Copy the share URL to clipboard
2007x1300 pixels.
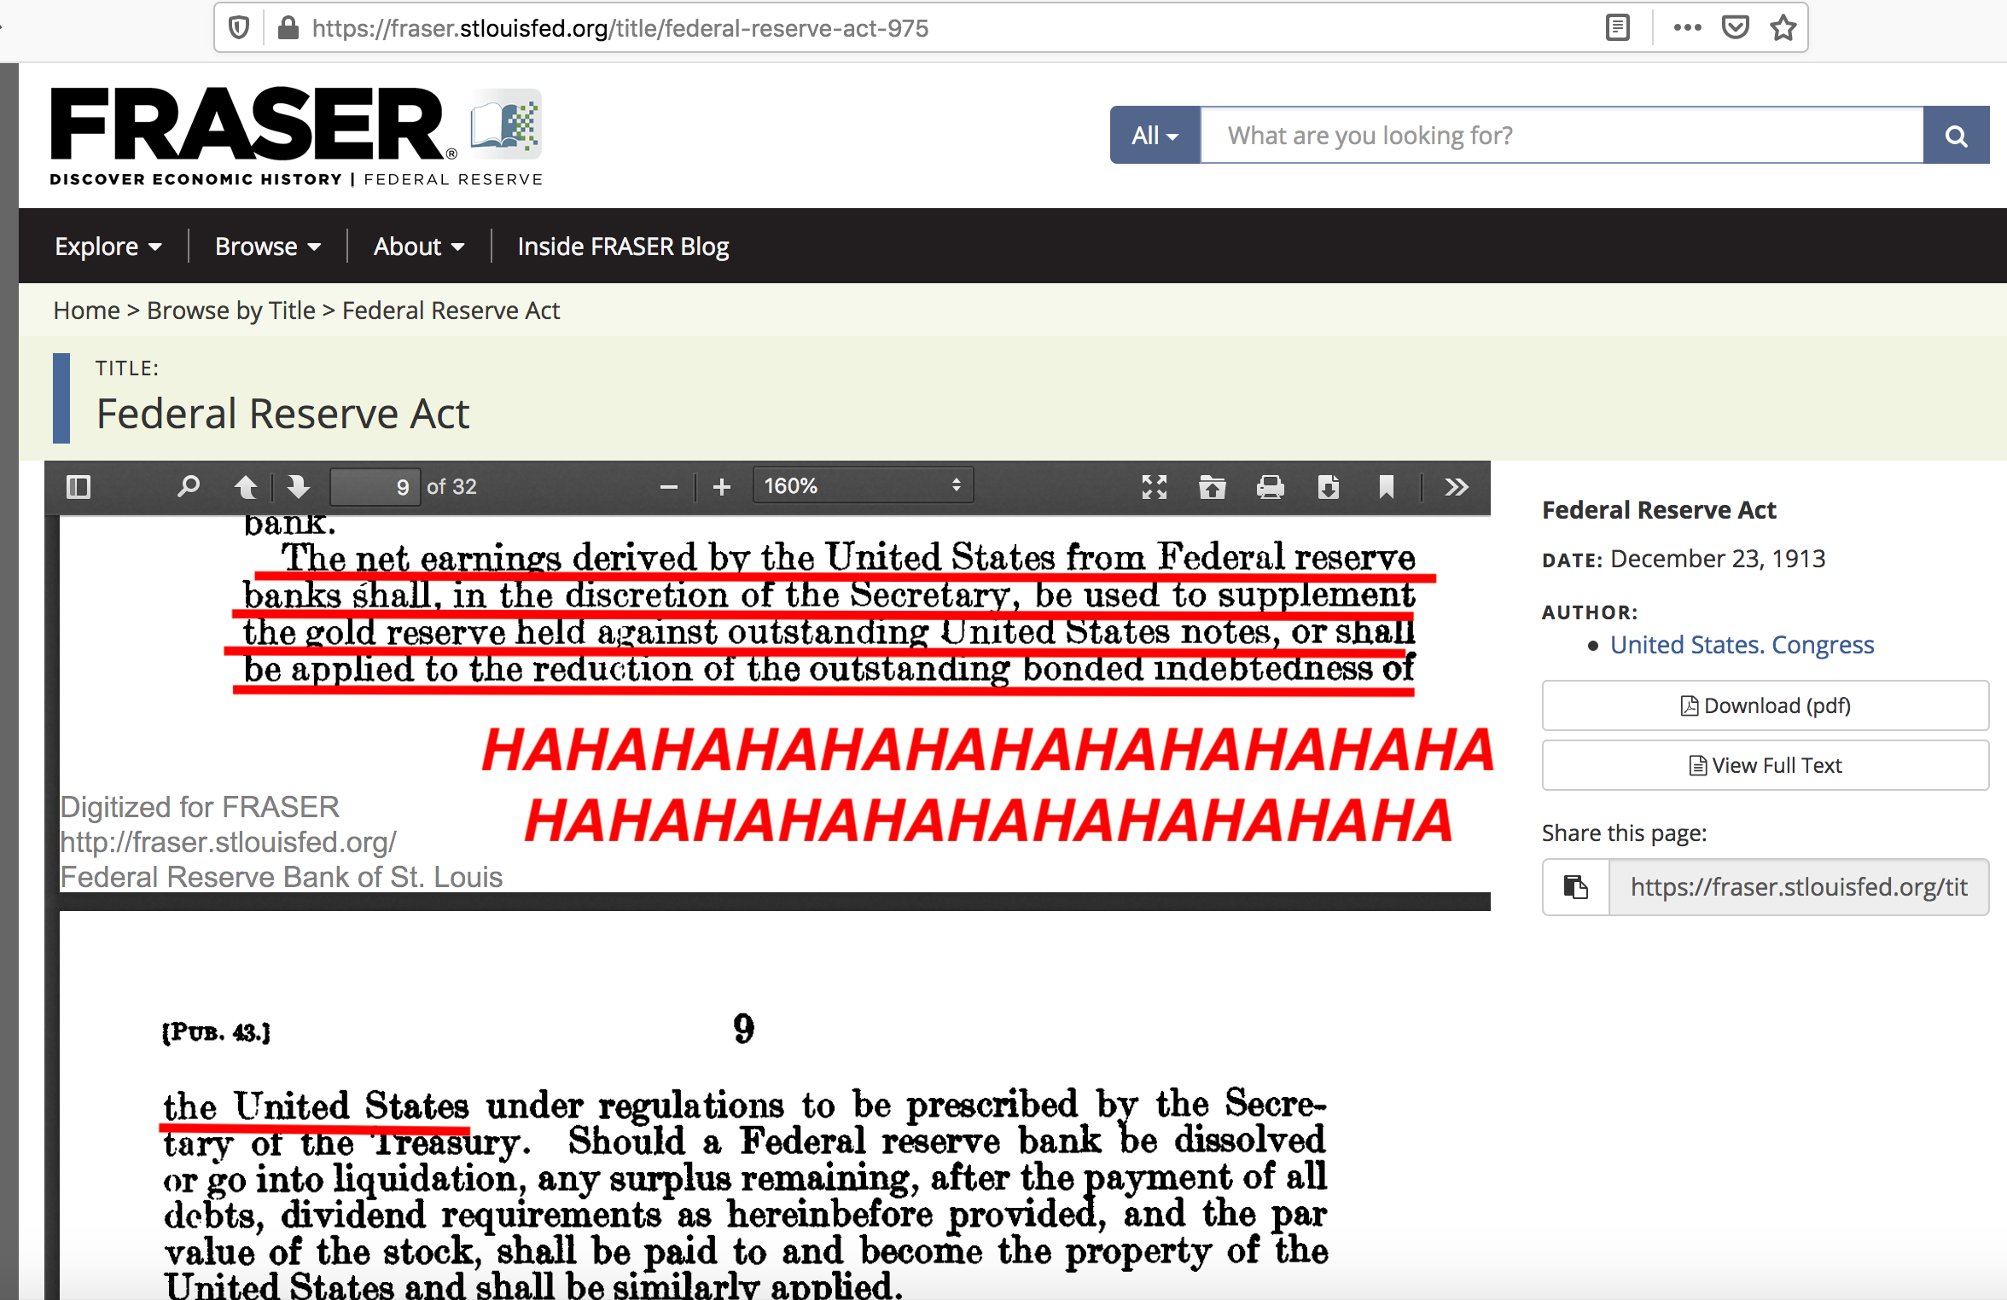pos(1575,887)
